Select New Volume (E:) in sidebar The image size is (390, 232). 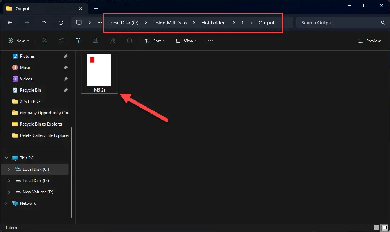[38, 192]
